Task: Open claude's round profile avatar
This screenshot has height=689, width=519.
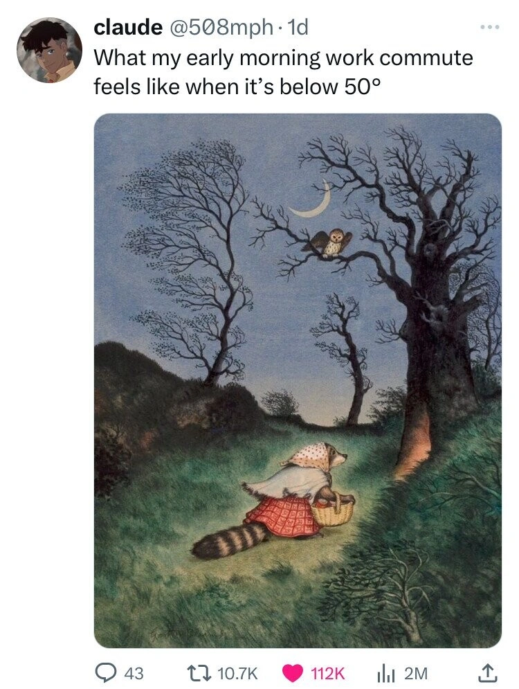Action: pos(49,50)
